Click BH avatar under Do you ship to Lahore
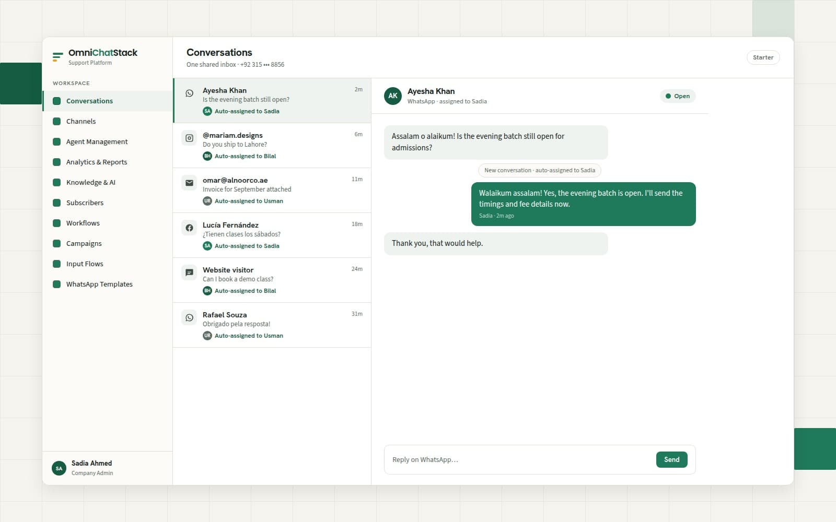This screenshot has height=522, width=836. tap(207, 156)
